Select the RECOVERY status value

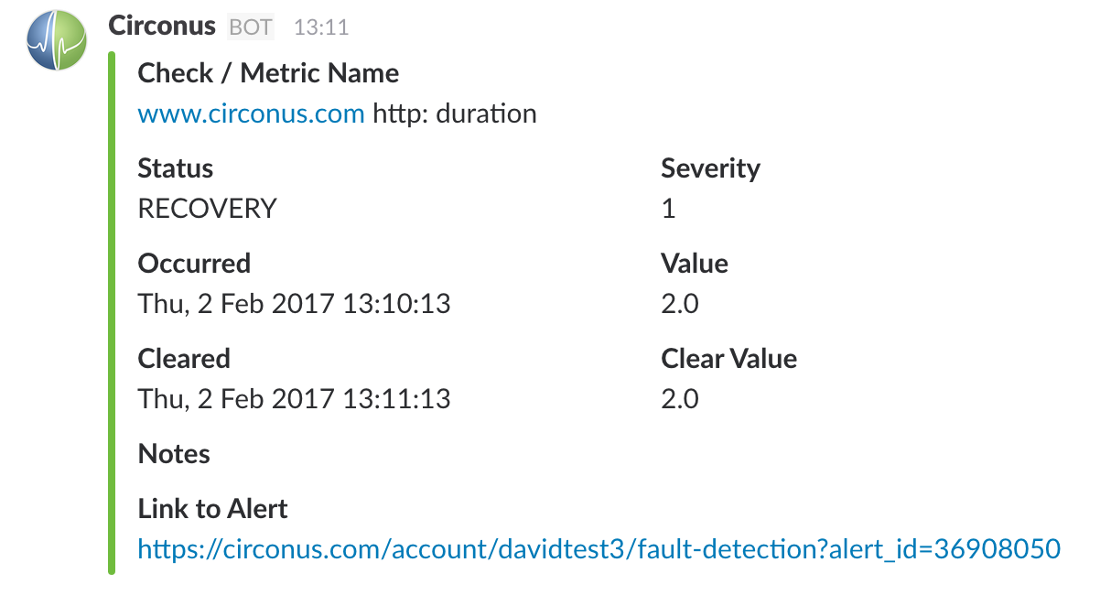[207, 209]
